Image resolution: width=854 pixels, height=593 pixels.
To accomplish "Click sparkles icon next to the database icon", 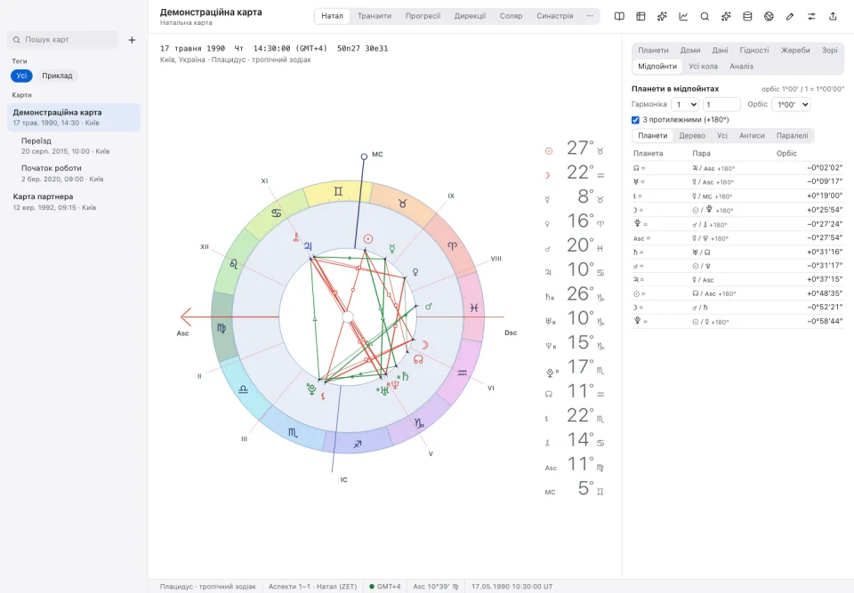I will pos(726,16).
